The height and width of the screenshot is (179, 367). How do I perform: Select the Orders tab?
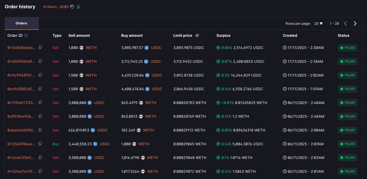pos(21,23)
